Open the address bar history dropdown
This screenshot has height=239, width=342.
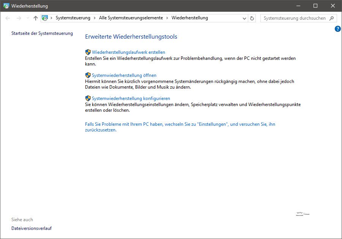coord(244,19)
